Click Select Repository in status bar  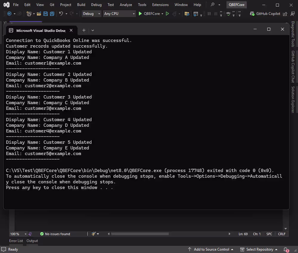click(x=259, y=249)
